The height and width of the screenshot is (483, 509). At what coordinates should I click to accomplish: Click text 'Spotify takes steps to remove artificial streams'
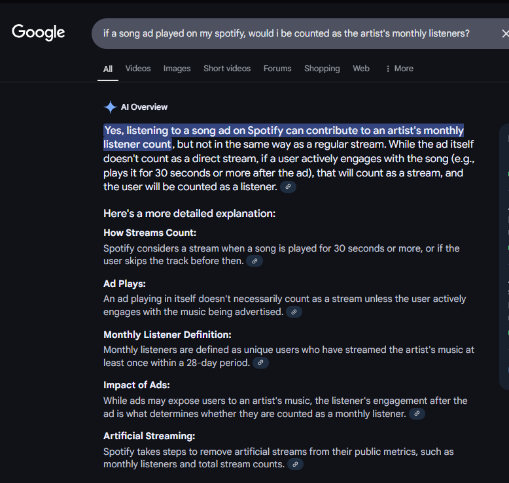click(x=205, y=452)
